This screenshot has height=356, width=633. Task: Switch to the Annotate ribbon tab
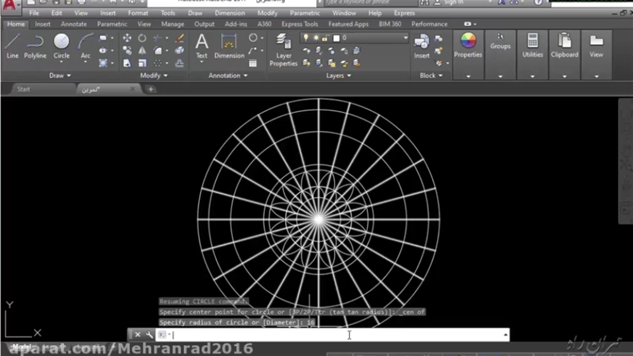74,24
